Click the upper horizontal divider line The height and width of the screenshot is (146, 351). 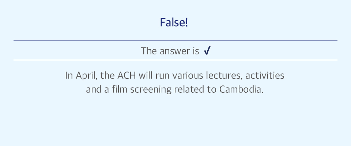coord(175,41)
